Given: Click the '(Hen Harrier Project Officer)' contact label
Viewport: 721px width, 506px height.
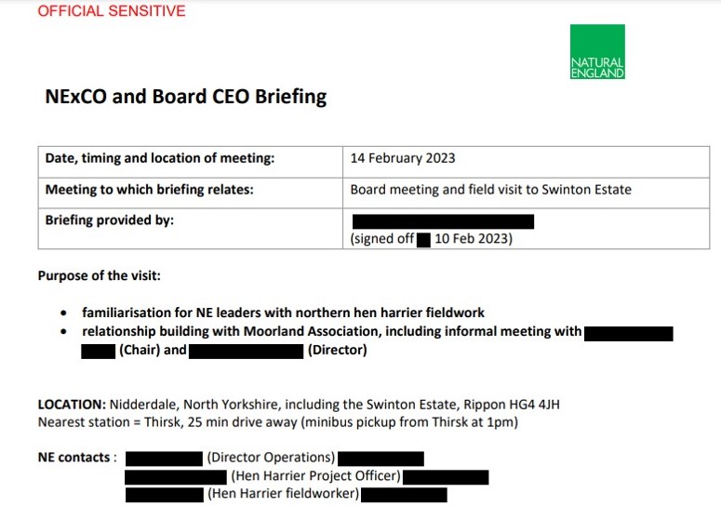Looking at the screenshot, I should [x=315, y=476].
